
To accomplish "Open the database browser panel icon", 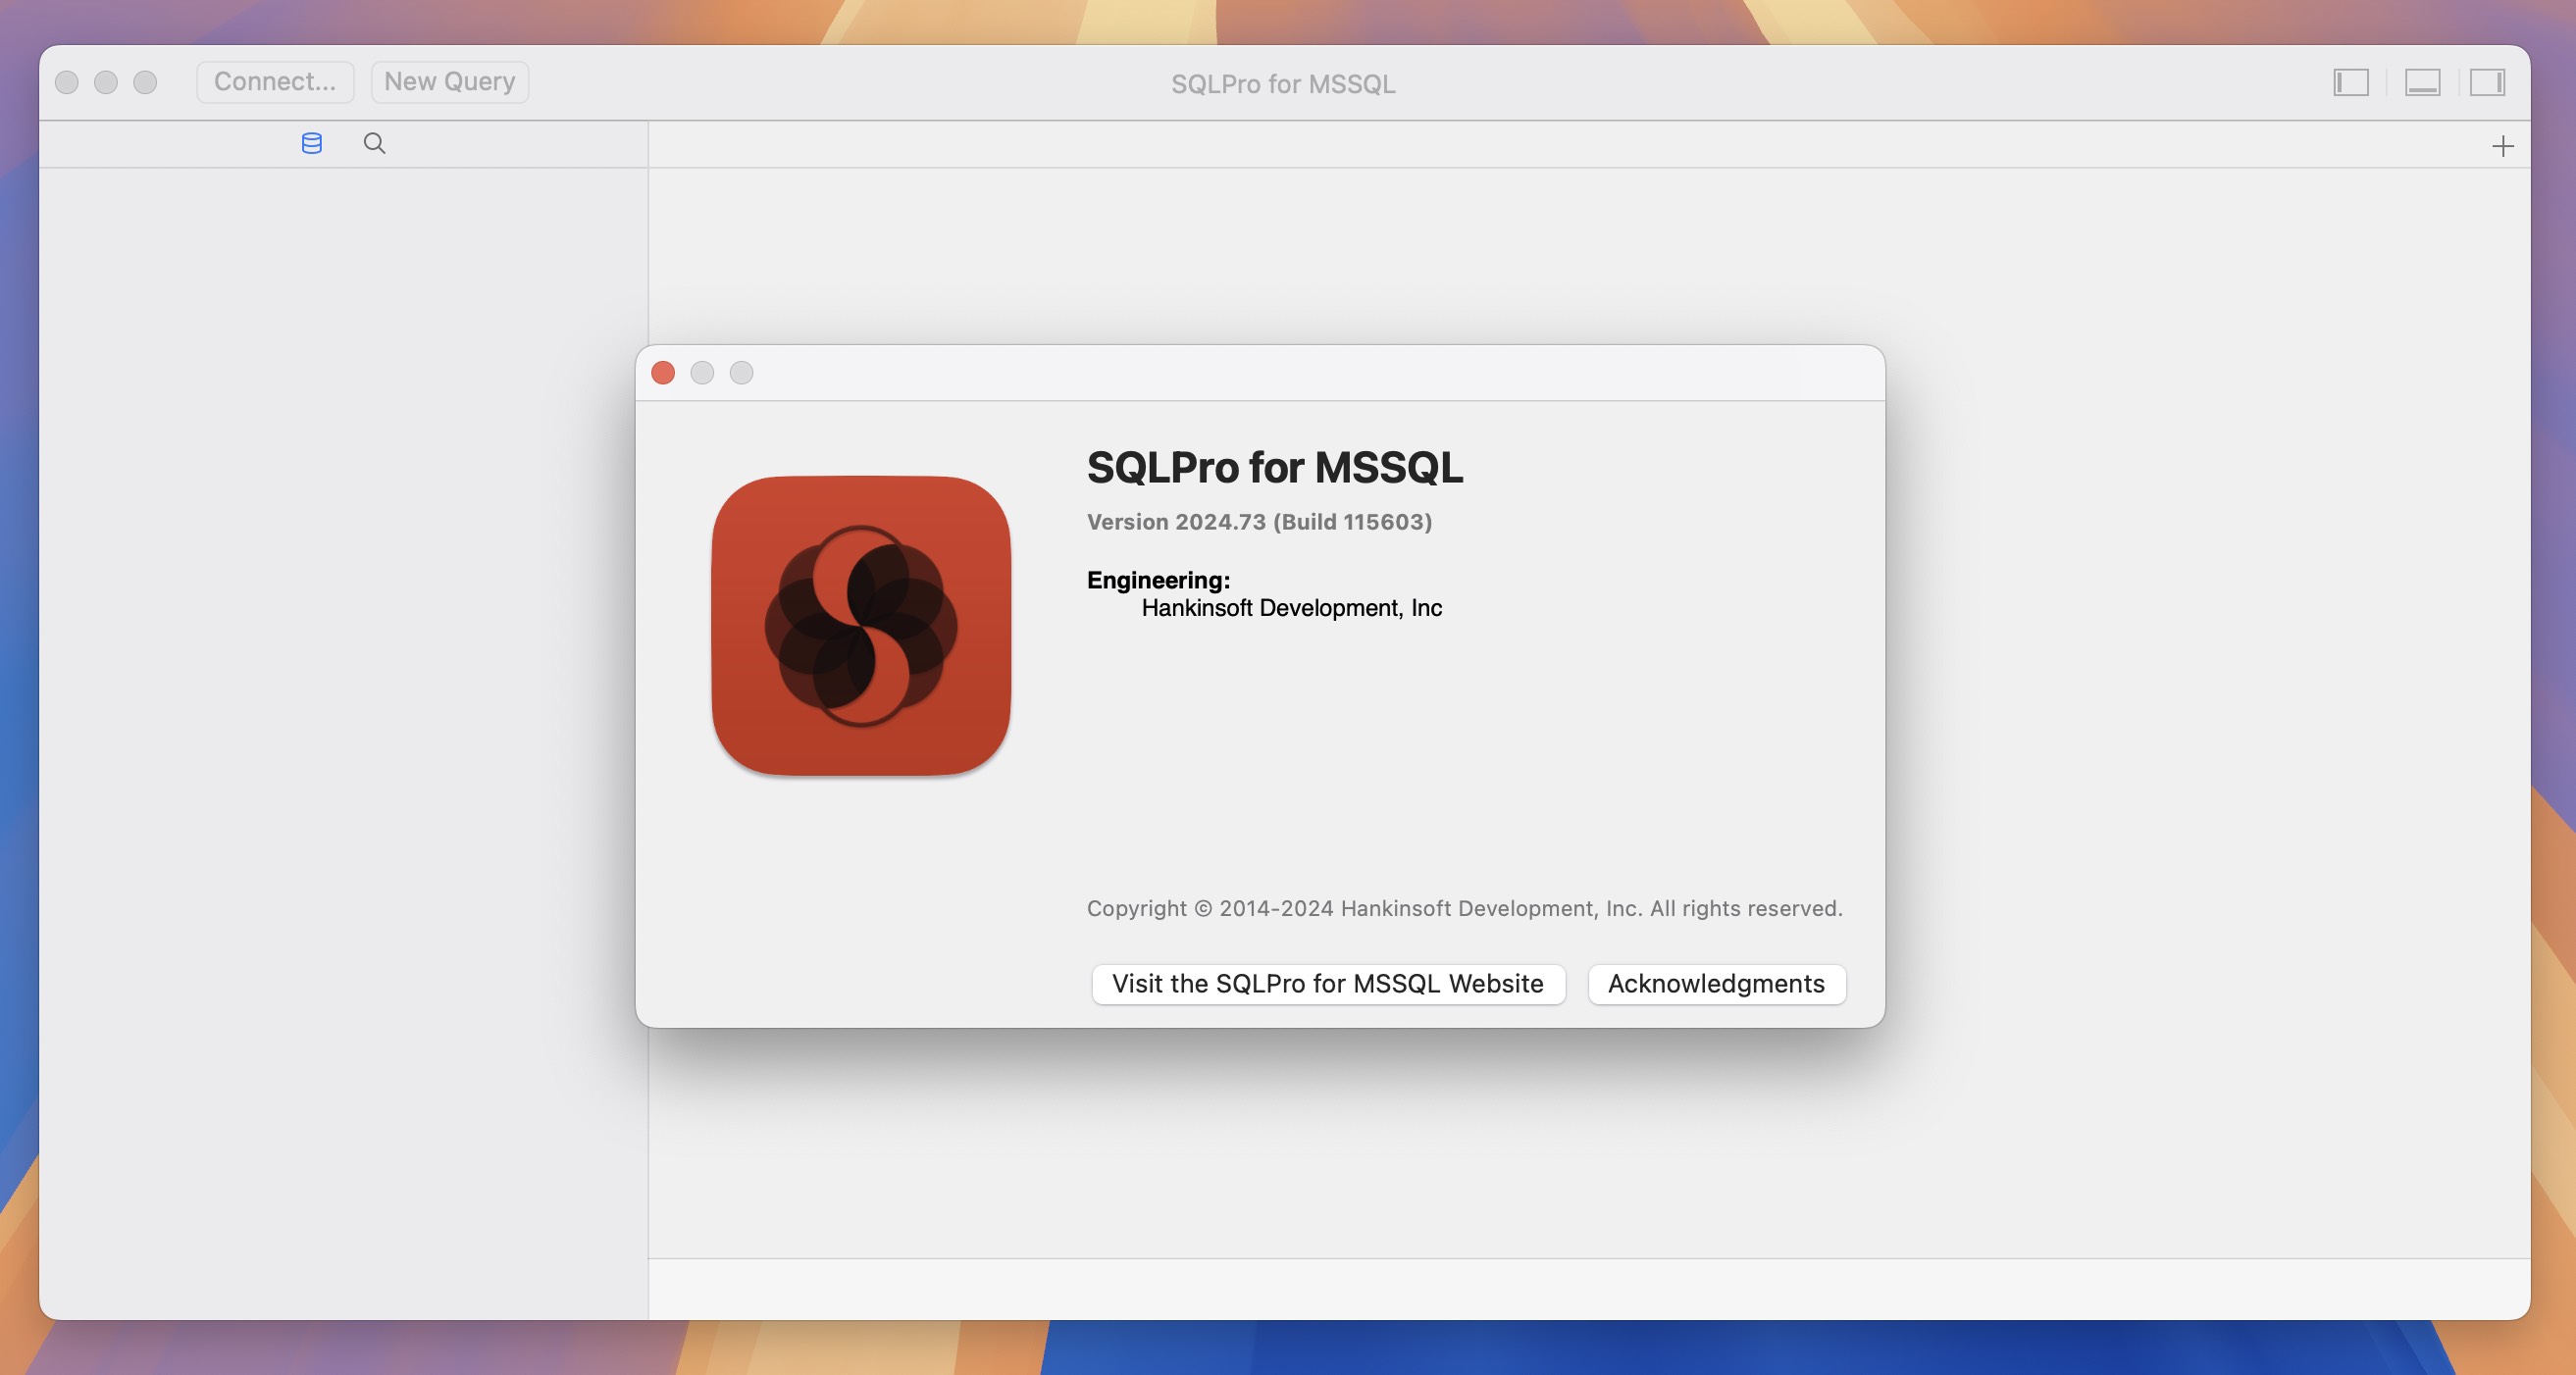I will pyautogui.click(x=310, y=143).
